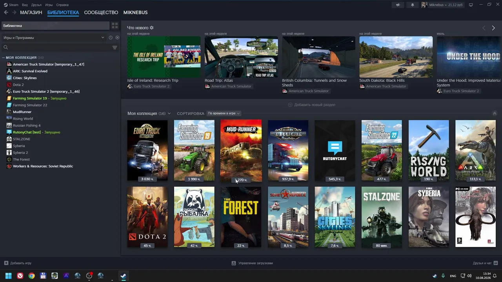
Task: Open the MudRunner game cover
Action: click(241, 151)
